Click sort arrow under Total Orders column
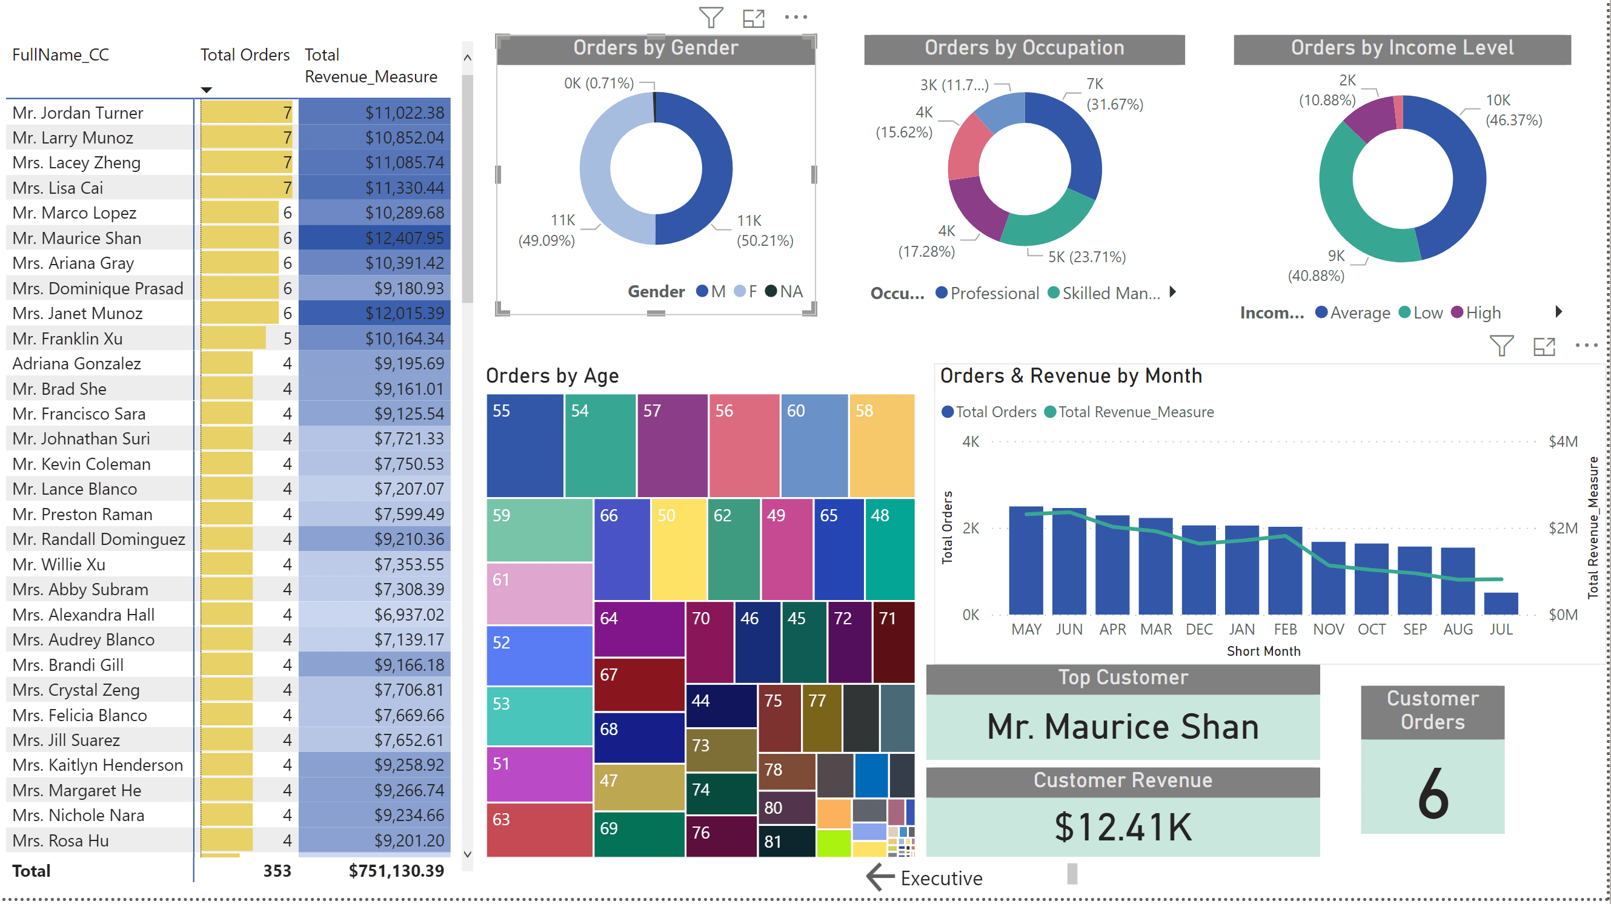The width and height of the screenshot is (1611, 904). pyautogui.click(x=207, y=90)
